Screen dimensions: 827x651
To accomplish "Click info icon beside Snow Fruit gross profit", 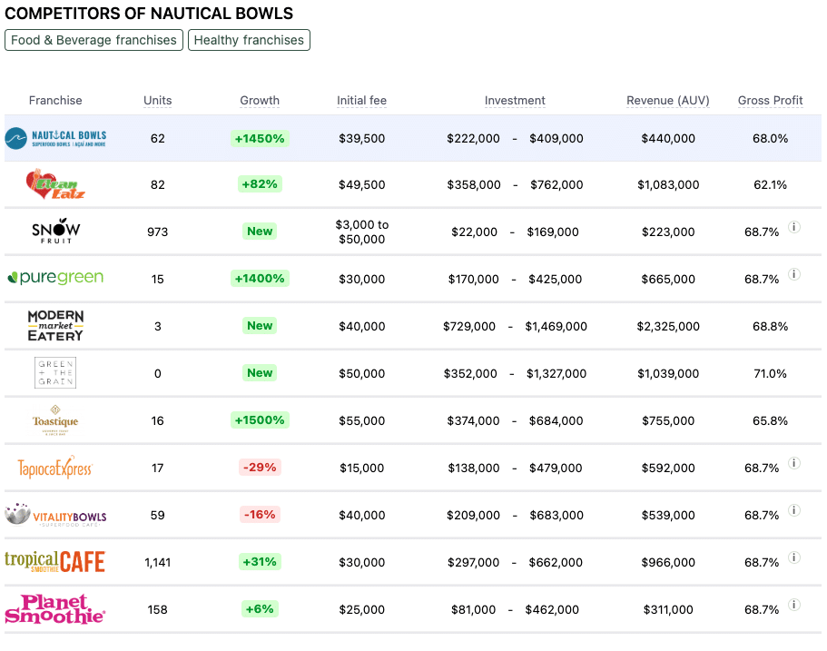I will [794, 227].
